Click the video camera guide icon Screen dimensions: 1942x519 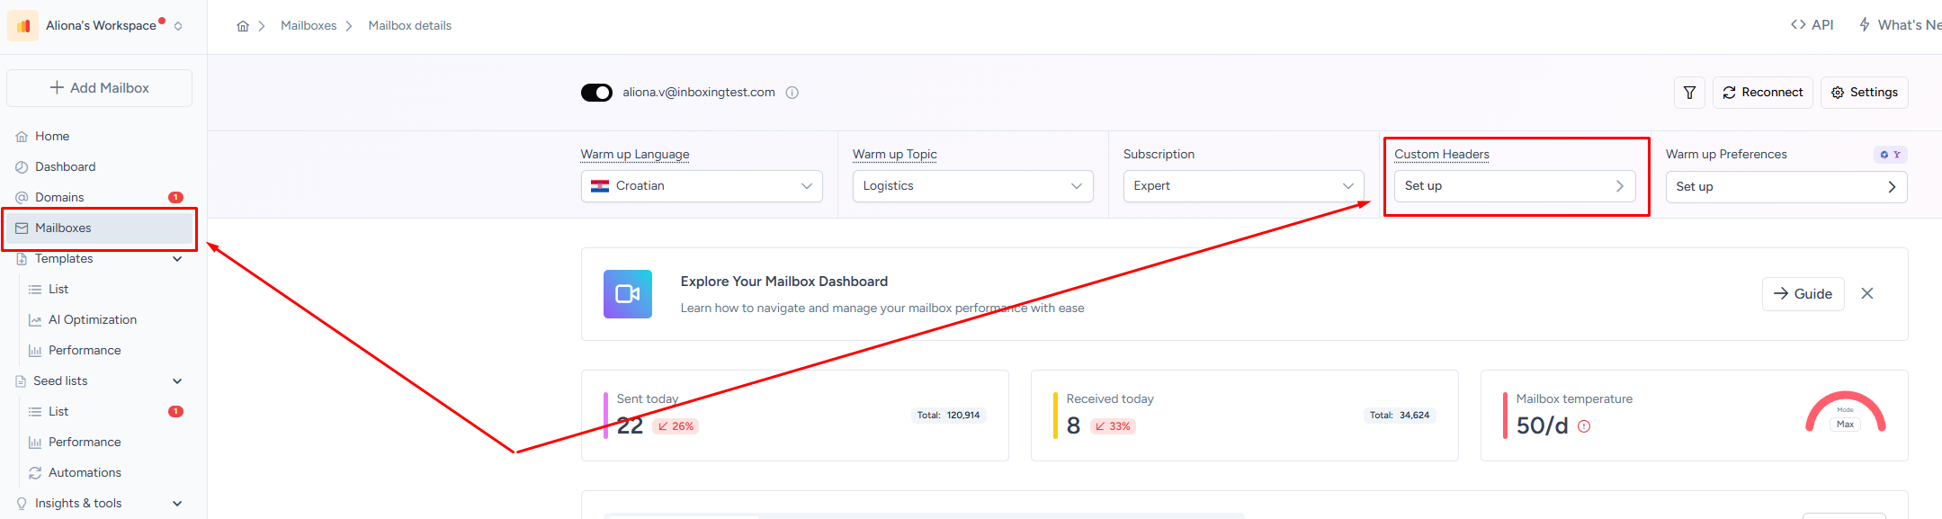[628, 294]
